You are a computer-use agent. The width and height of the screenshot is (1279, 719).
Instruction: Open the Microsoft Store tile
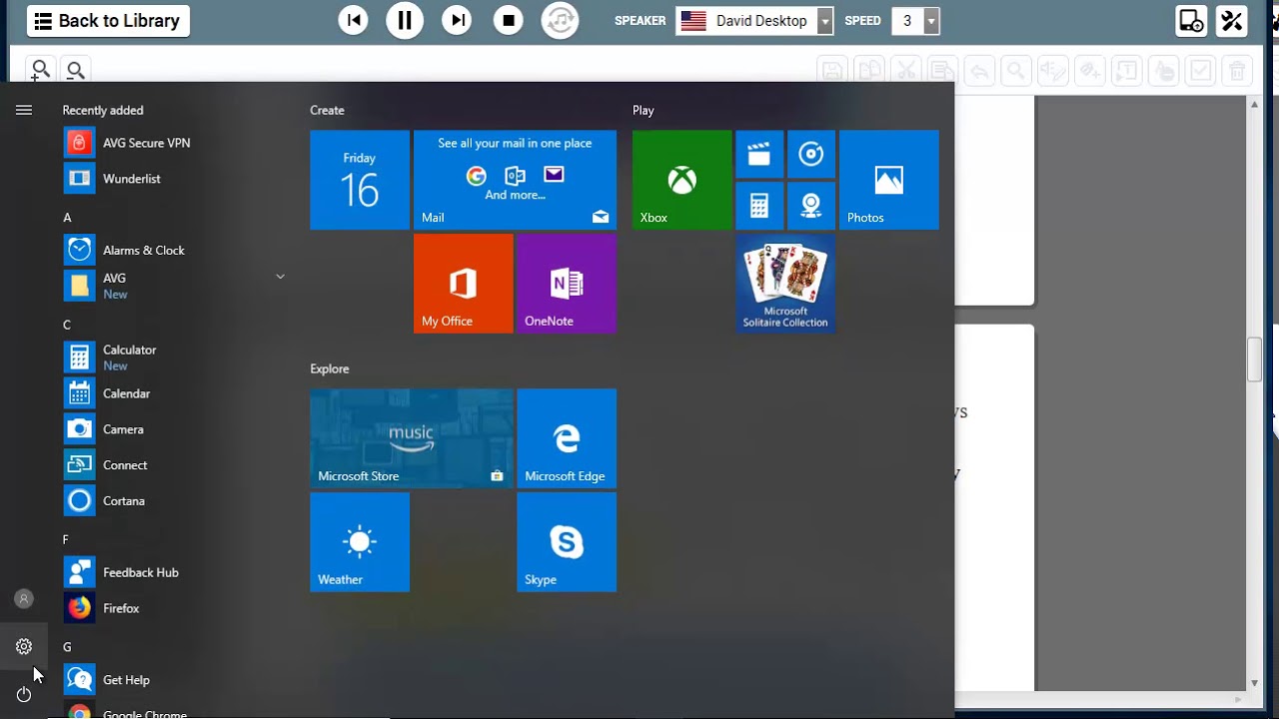[x=412, y=438]
